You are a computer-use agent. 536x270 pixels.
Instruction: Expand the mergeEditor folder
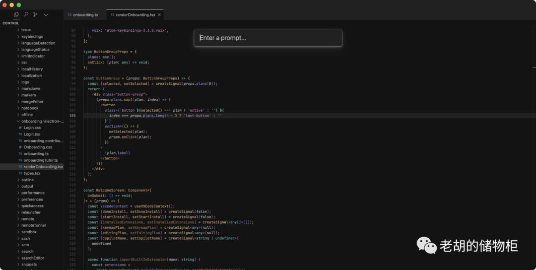click(x=32, y=102)
